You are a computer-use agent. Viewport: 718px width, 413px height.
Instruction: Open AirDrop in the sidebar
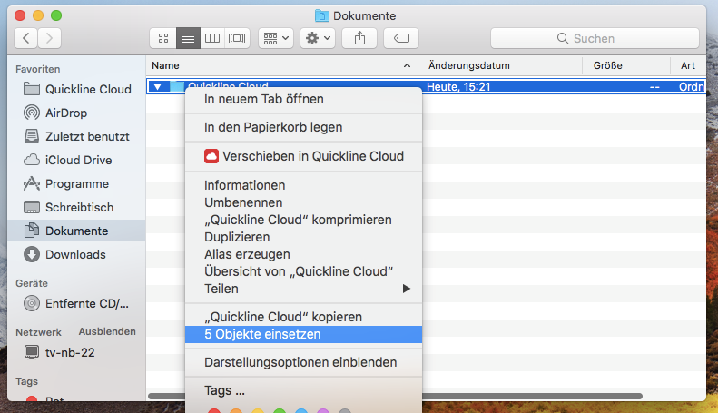pos(77,113)
